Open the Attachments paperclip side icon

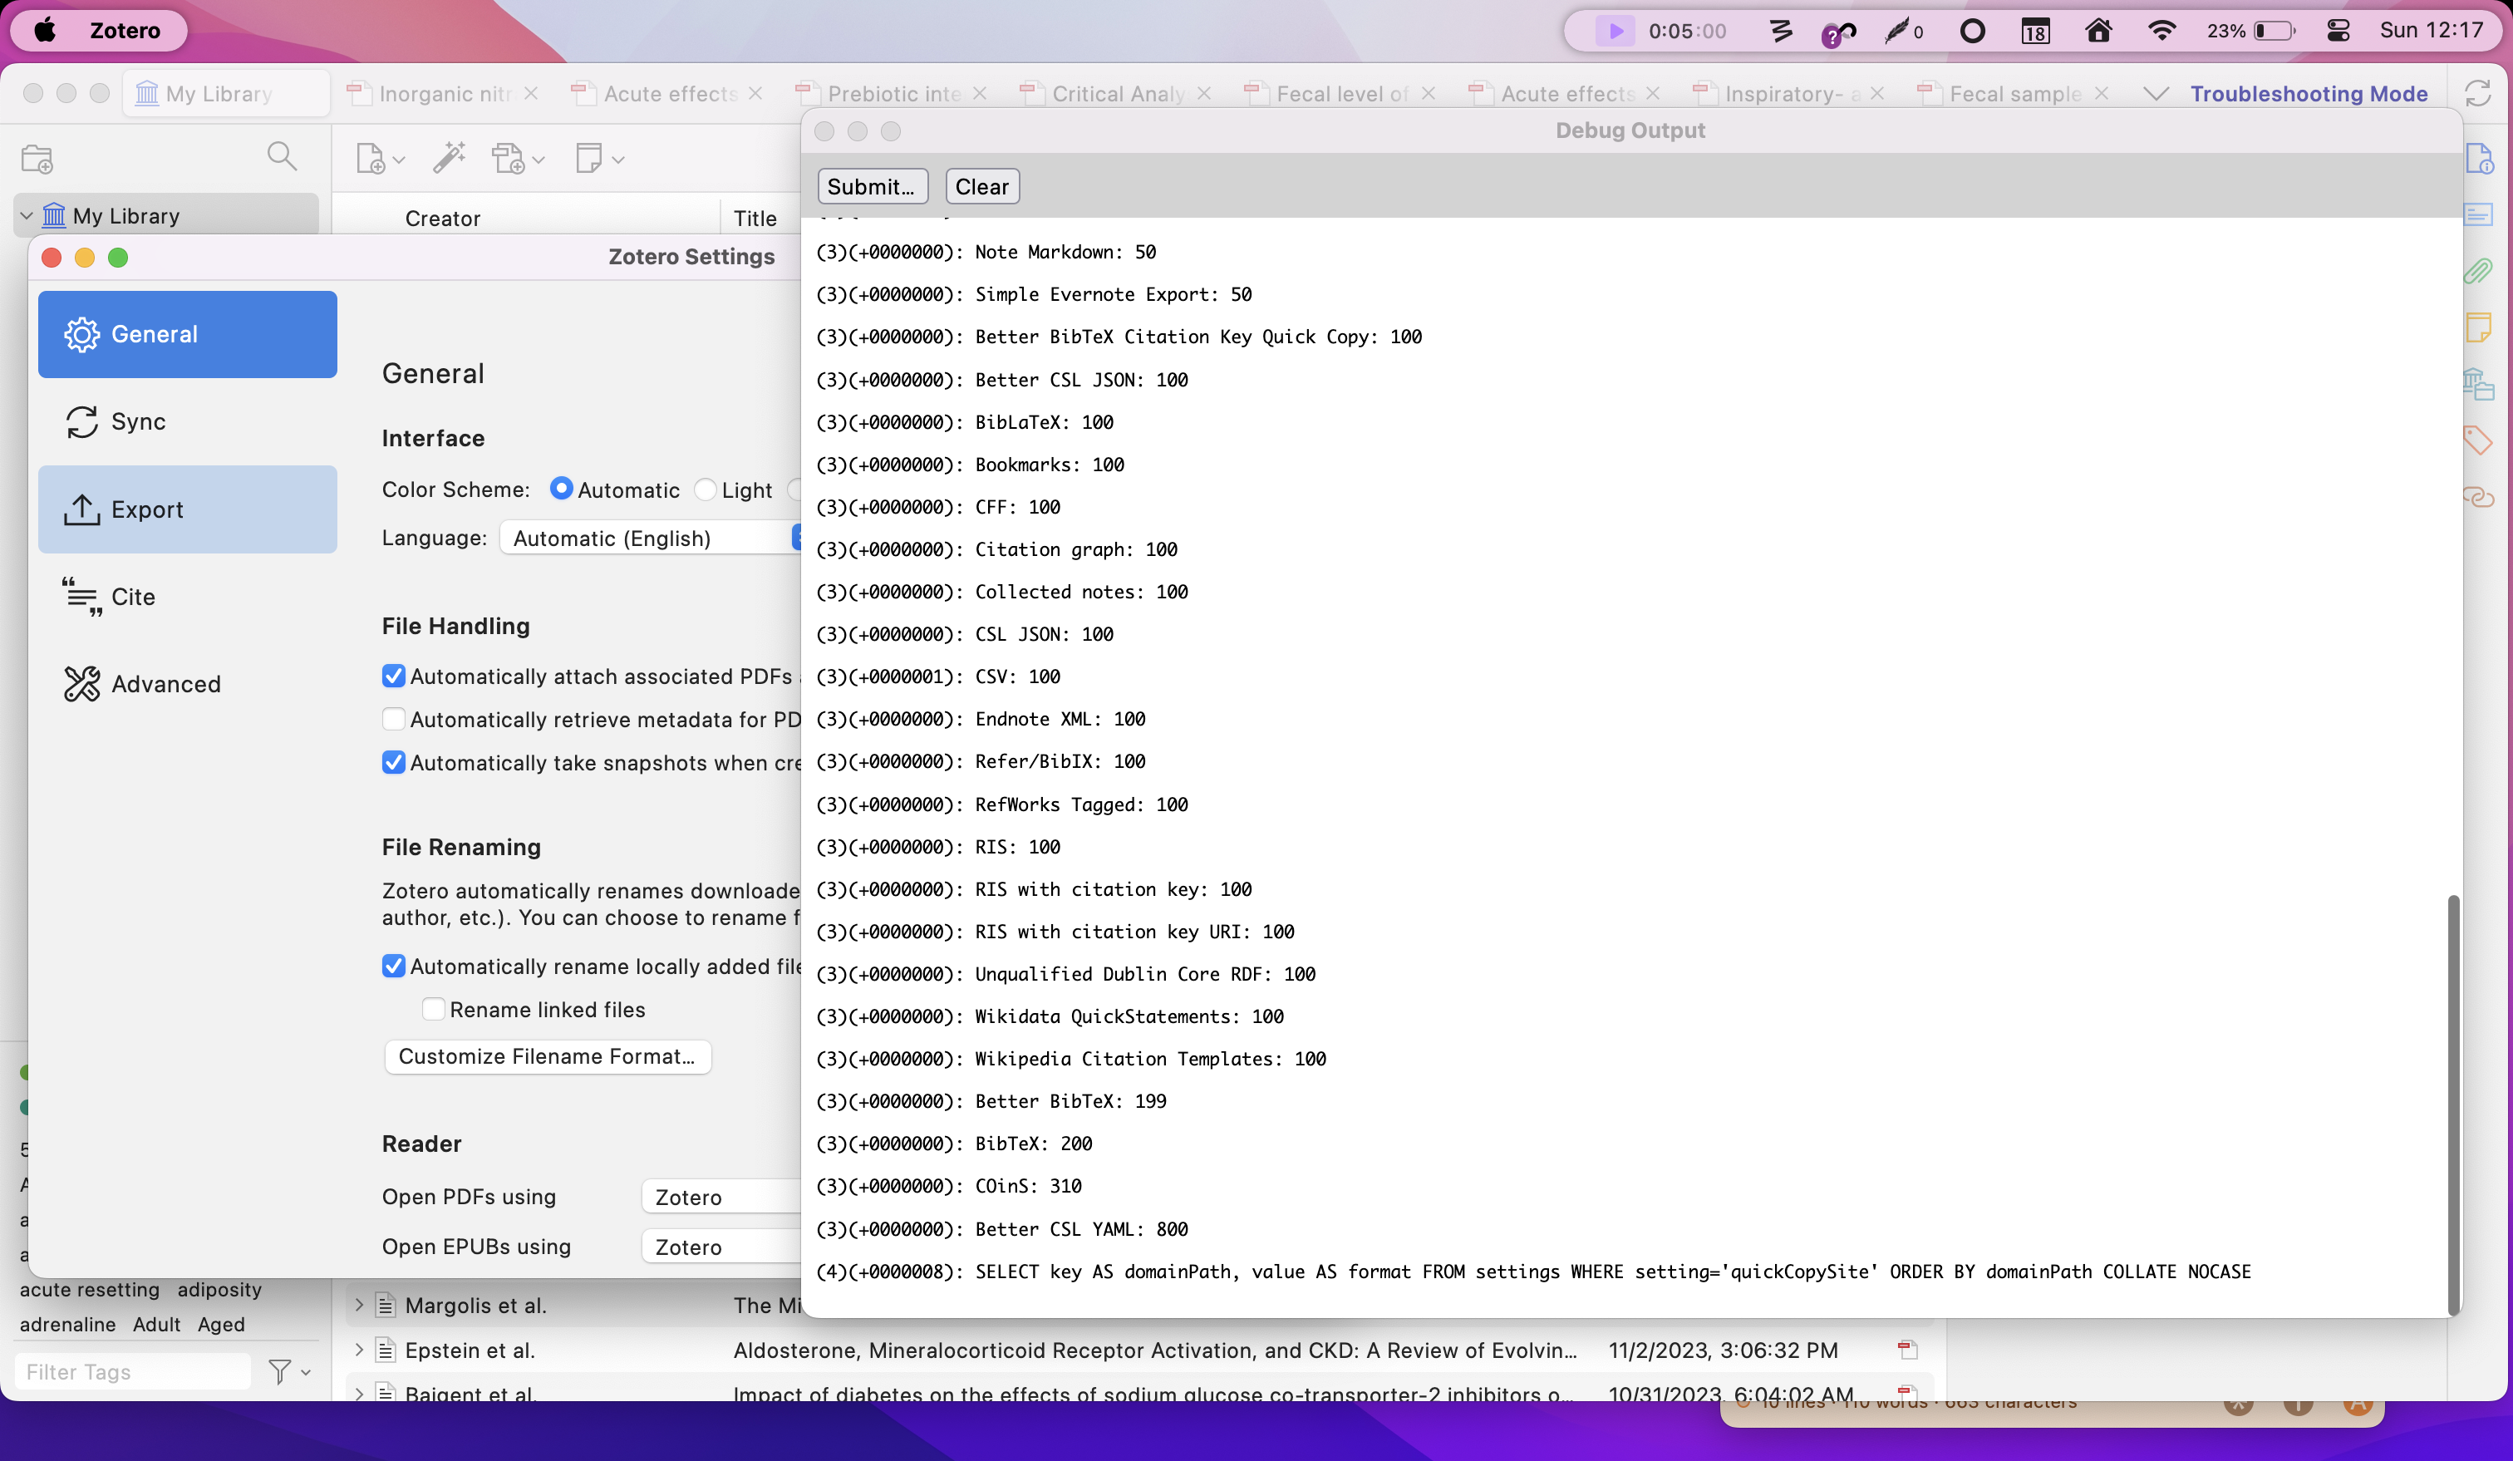[2477, 271]
